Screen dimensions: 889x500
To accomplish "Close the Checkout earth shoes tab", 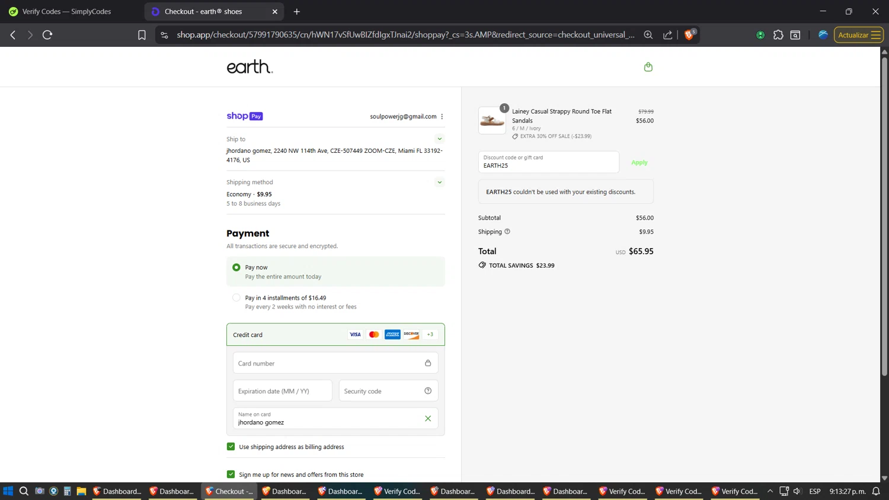I will (x=275, y=11).
